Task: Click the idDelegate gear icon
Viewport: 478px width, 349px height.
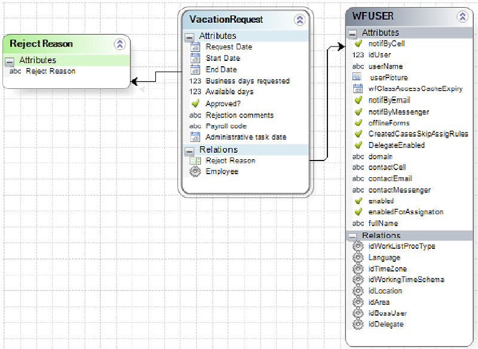Action: (x=358, y=325)
